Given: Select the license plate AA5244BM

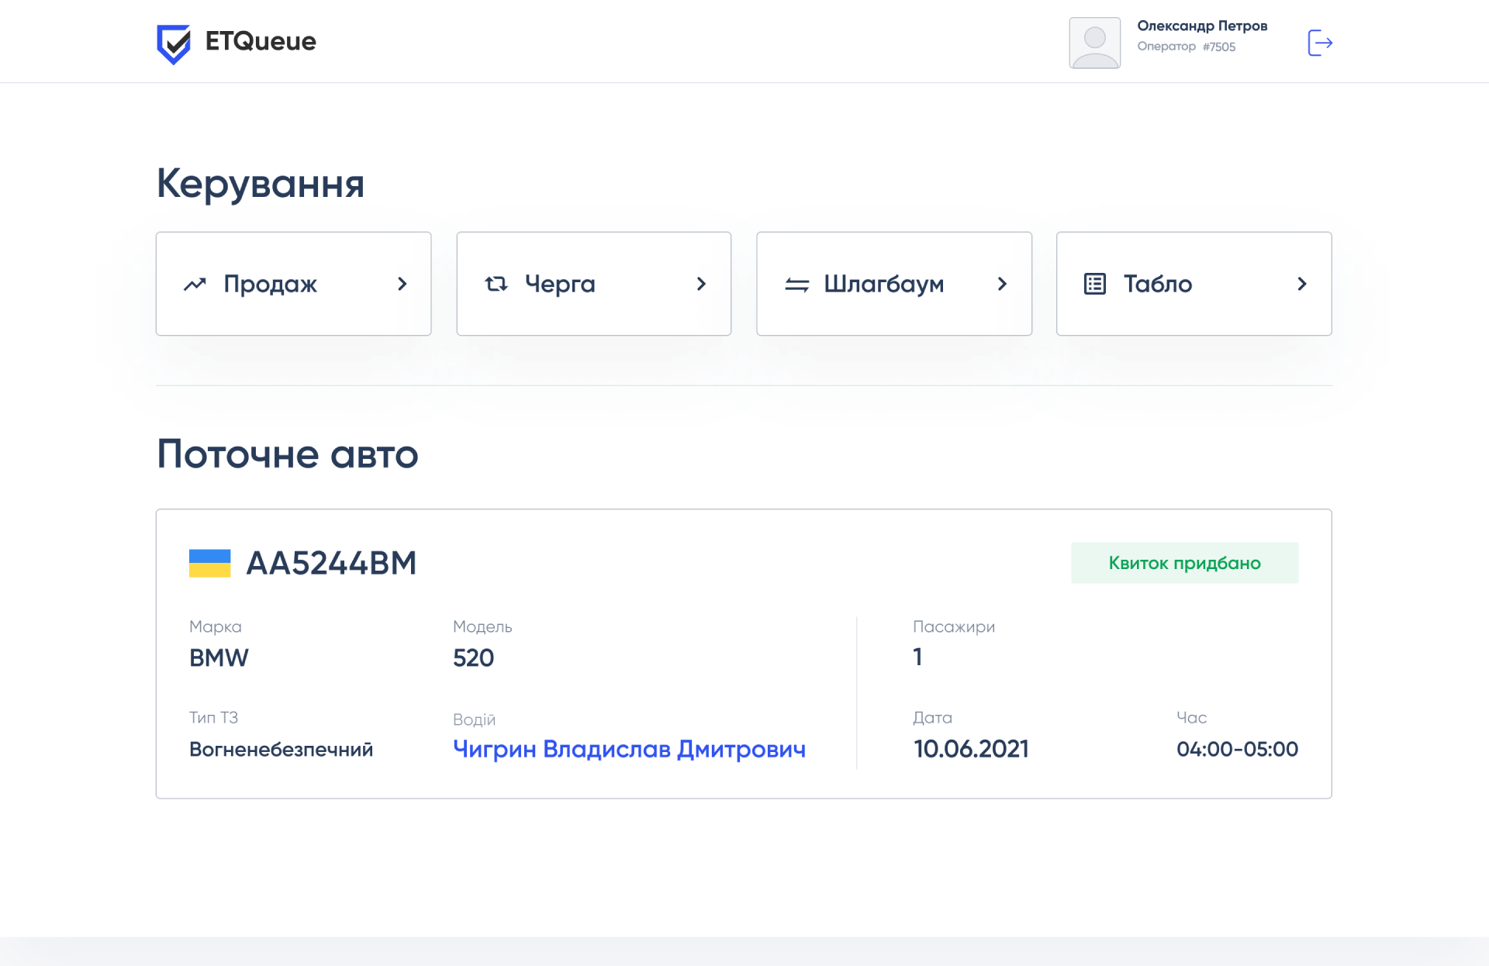Looking at the screenshot, I should tap(332, 563).
